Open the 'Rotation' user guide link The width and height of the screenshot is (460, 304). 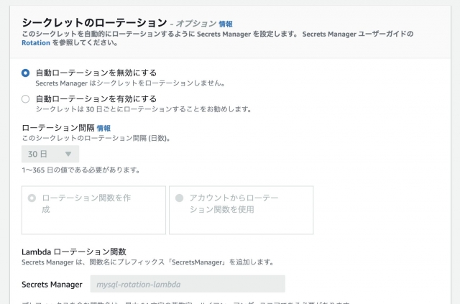point(36,43)
